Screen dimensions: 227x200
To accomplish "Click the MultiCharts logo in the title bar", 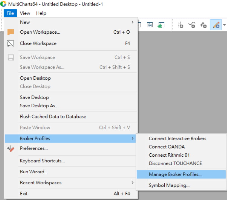I will [x=3, y=4].
